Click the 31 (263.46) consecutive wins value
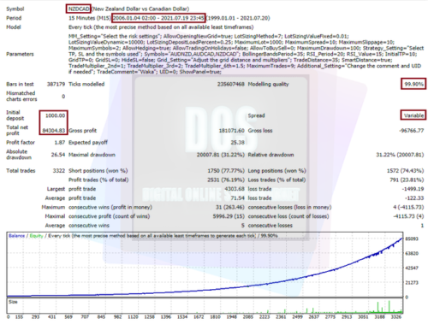This screenshot has height=324, width=428. (230, 207)
